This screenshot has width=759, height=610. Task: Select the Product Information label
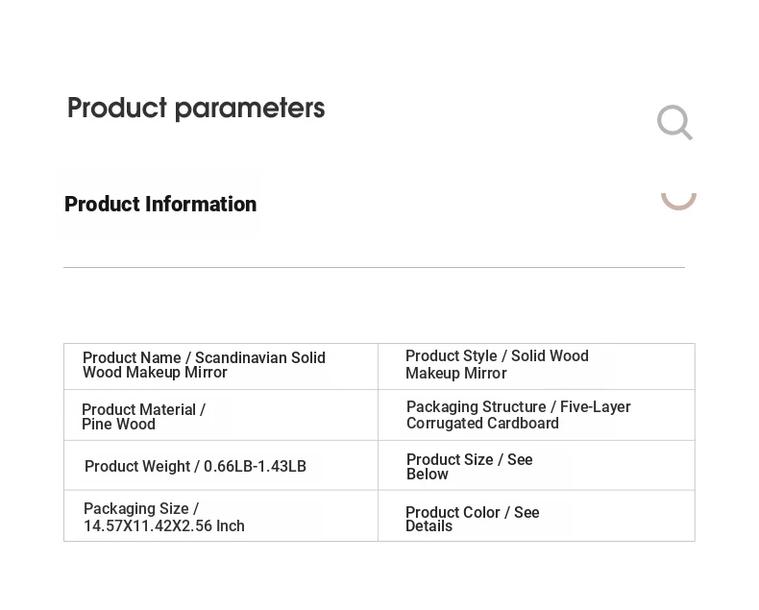click(160, 204)
